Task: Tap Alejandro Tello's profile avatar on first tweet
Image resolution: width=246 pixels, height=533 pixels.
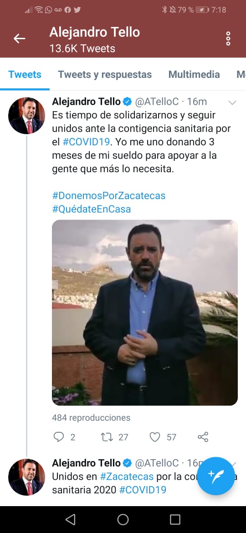Action: 26,116
